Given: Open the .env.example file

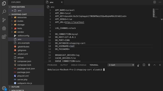Looking at the screenshot, I should tap(26, 43).
